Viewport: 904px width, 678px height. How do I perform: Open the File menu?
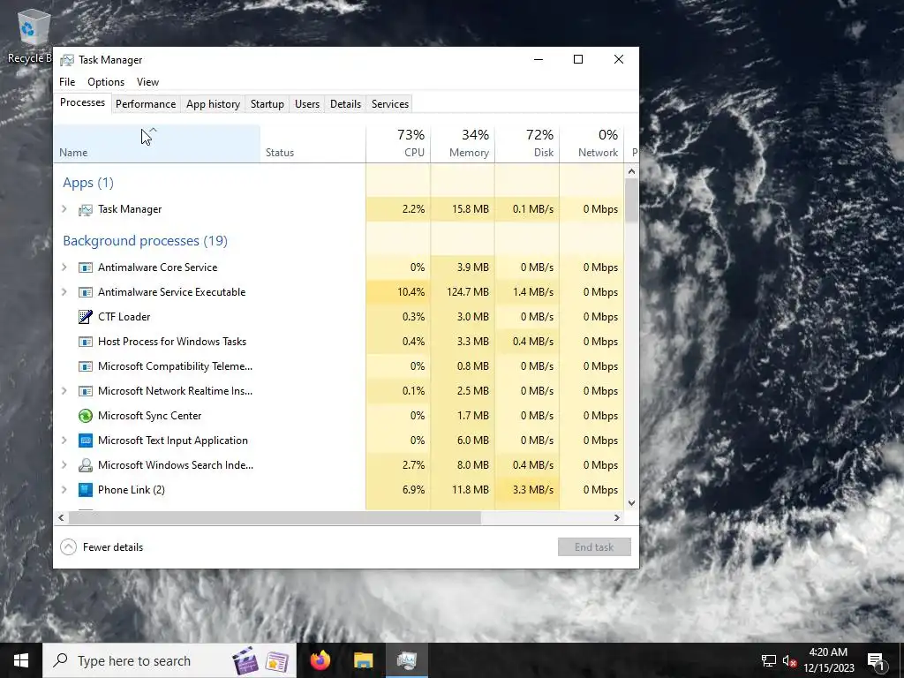(x=67, y=82)
